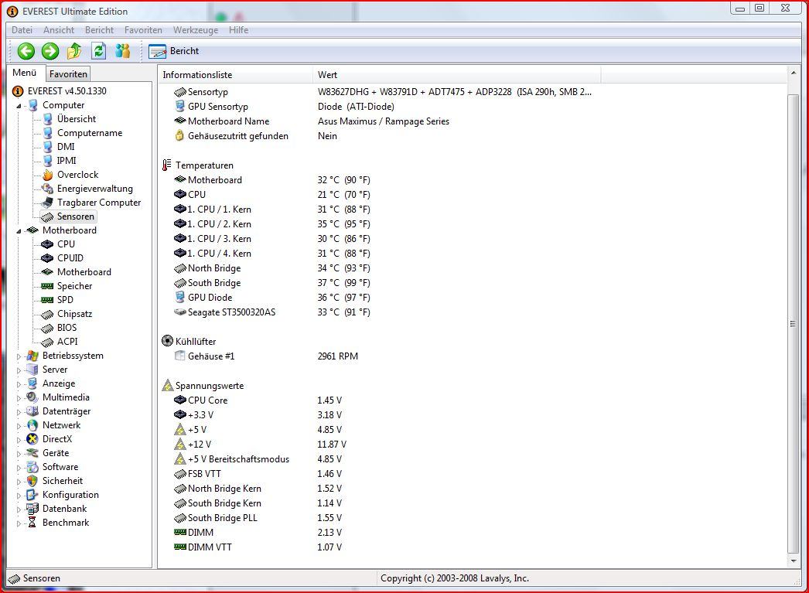
Task: Open the ACPI chip icon
Action: click(47, 342)
